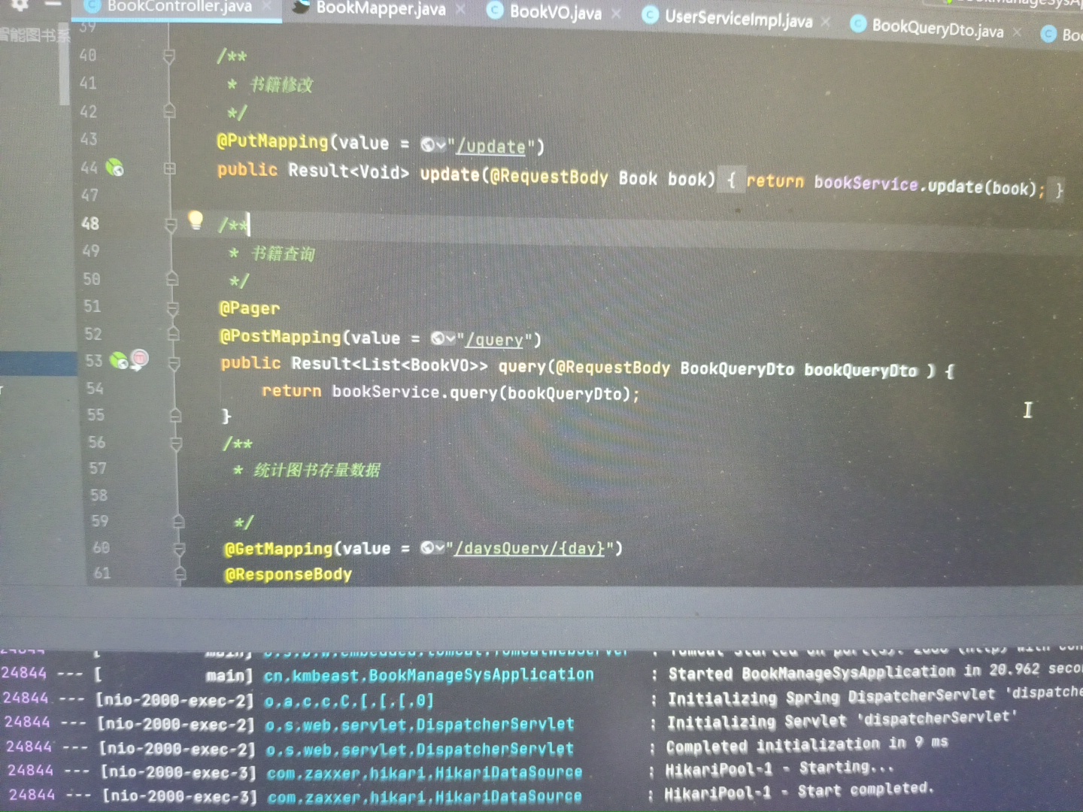1083x812 pixels.
Task: Click the comment "书籍查询"
Action: pos(283,253)
